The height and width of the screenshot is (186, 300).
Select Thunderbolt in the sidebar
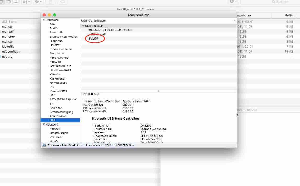[58, 116]
